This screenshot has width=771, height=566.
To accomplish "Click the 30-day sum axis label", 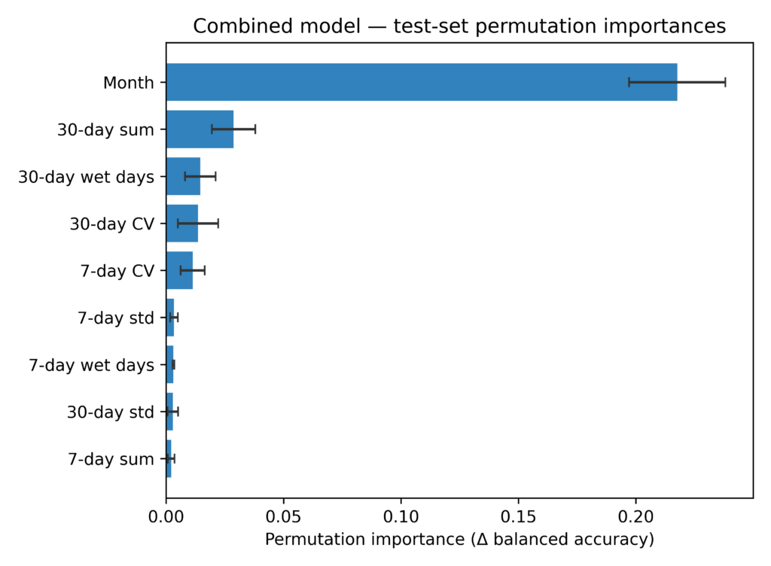I will coord(105,129).
